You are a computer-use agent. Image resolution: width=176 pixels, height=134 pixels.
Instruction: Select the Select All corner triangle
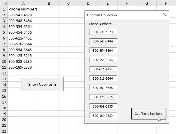4,3
